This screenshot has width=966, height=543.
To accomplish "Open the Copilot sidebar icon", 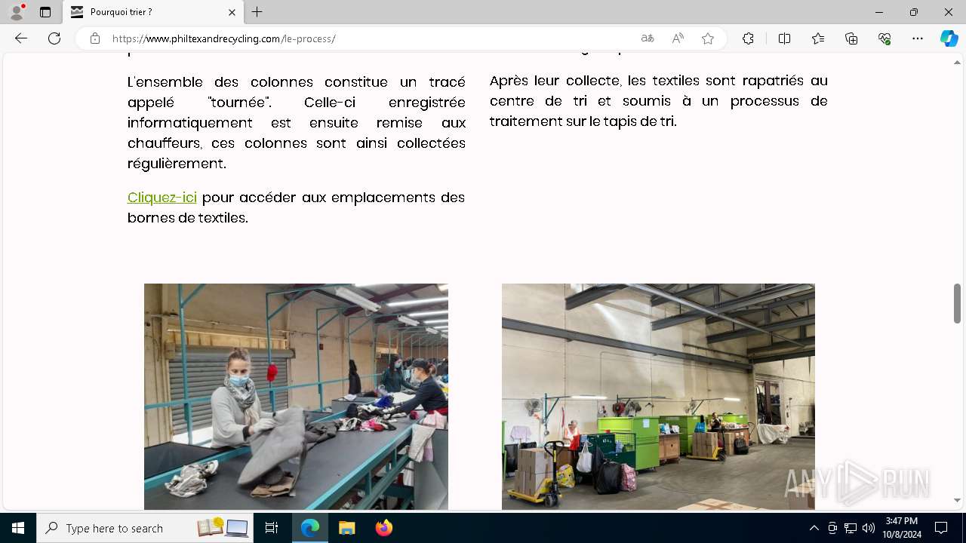I will [949, 38].
